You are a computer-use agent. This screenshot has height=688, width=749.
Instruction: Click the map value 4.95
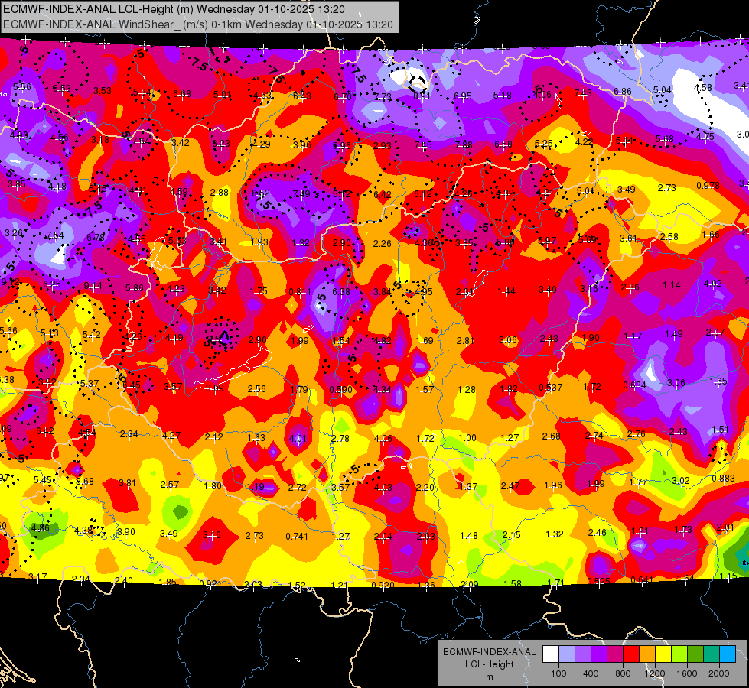point(423,292)
